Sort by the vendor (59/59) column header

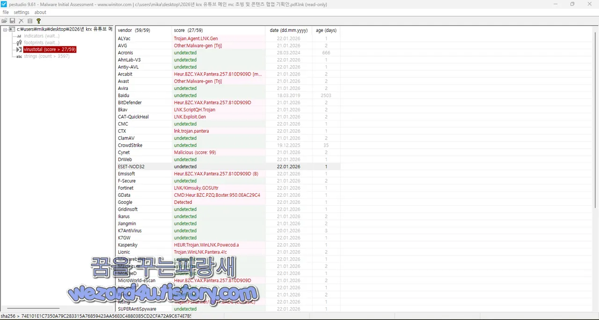pyautogui.click(x=143, y=30)
